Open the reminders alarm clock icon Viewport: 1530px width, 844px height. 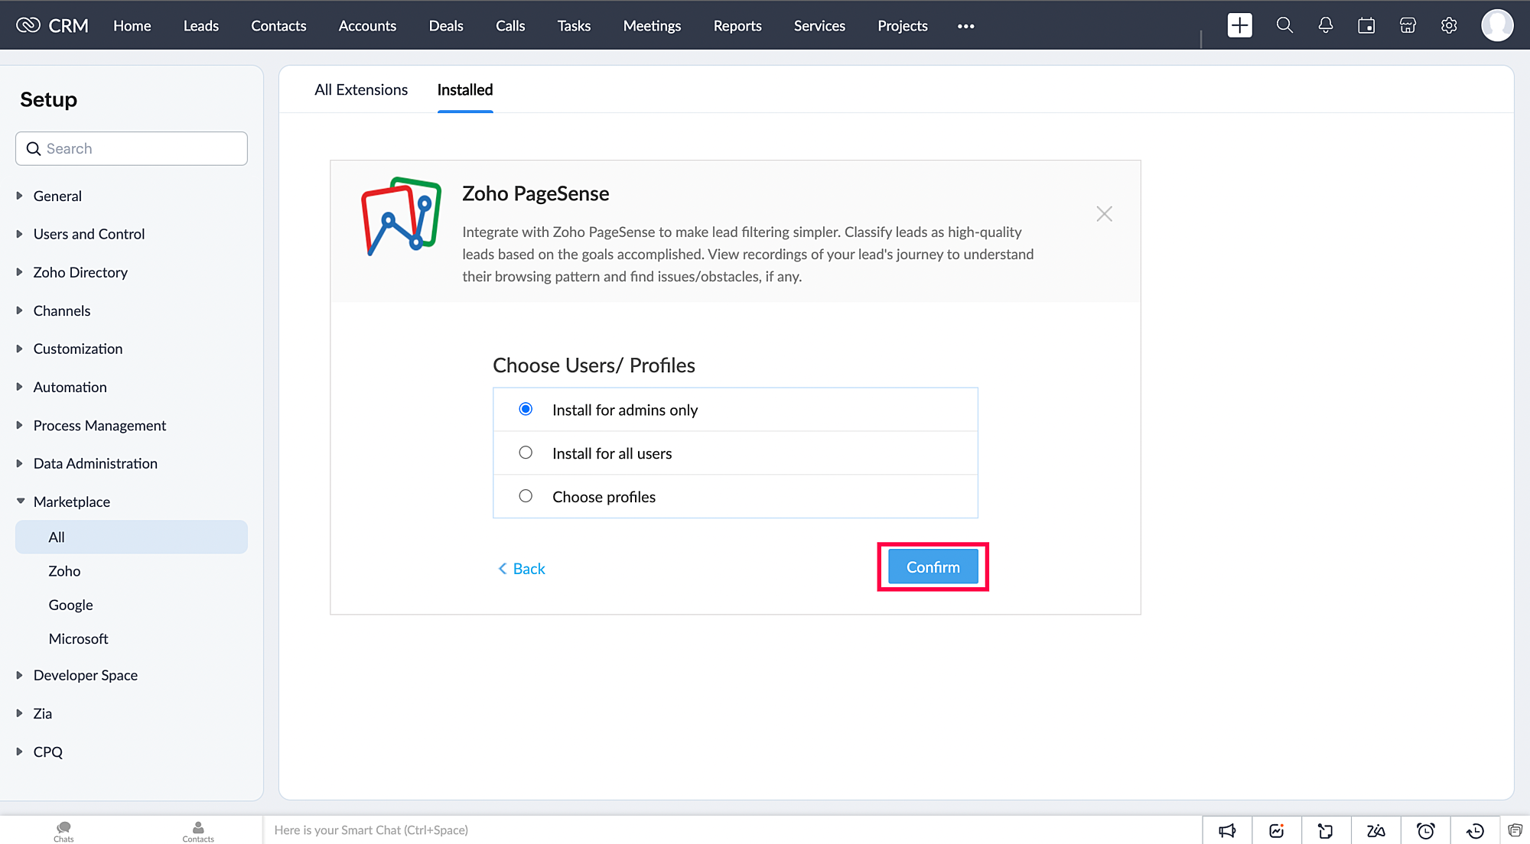tap(1425, 830)
